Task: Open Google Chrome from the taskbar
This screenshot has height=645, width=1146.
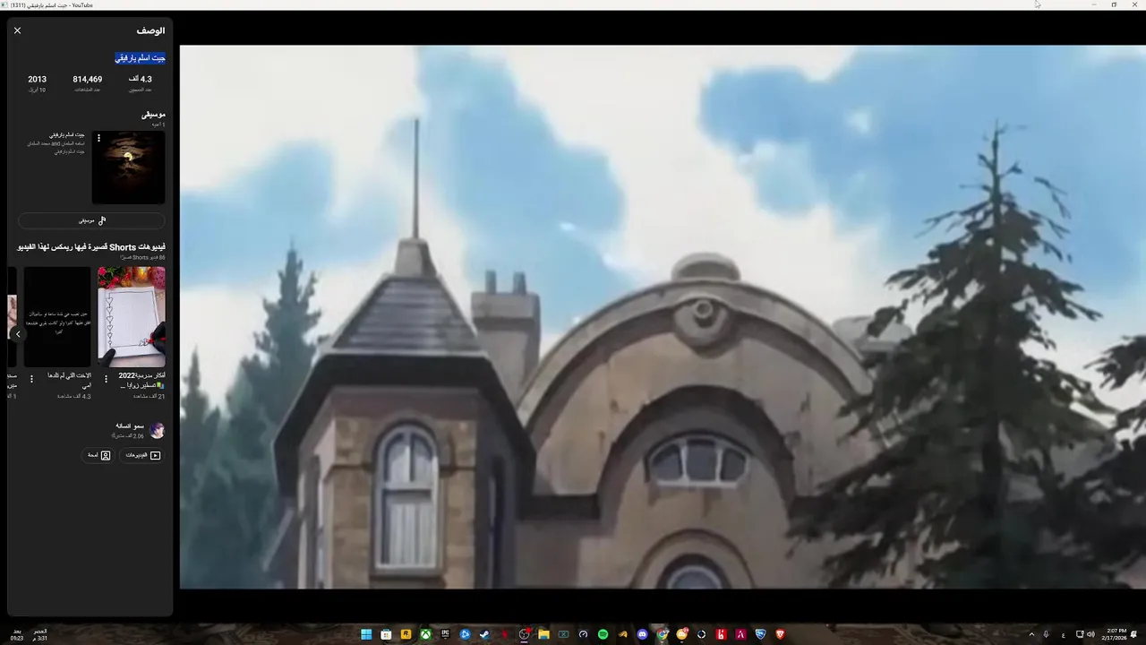Action: 662,634
